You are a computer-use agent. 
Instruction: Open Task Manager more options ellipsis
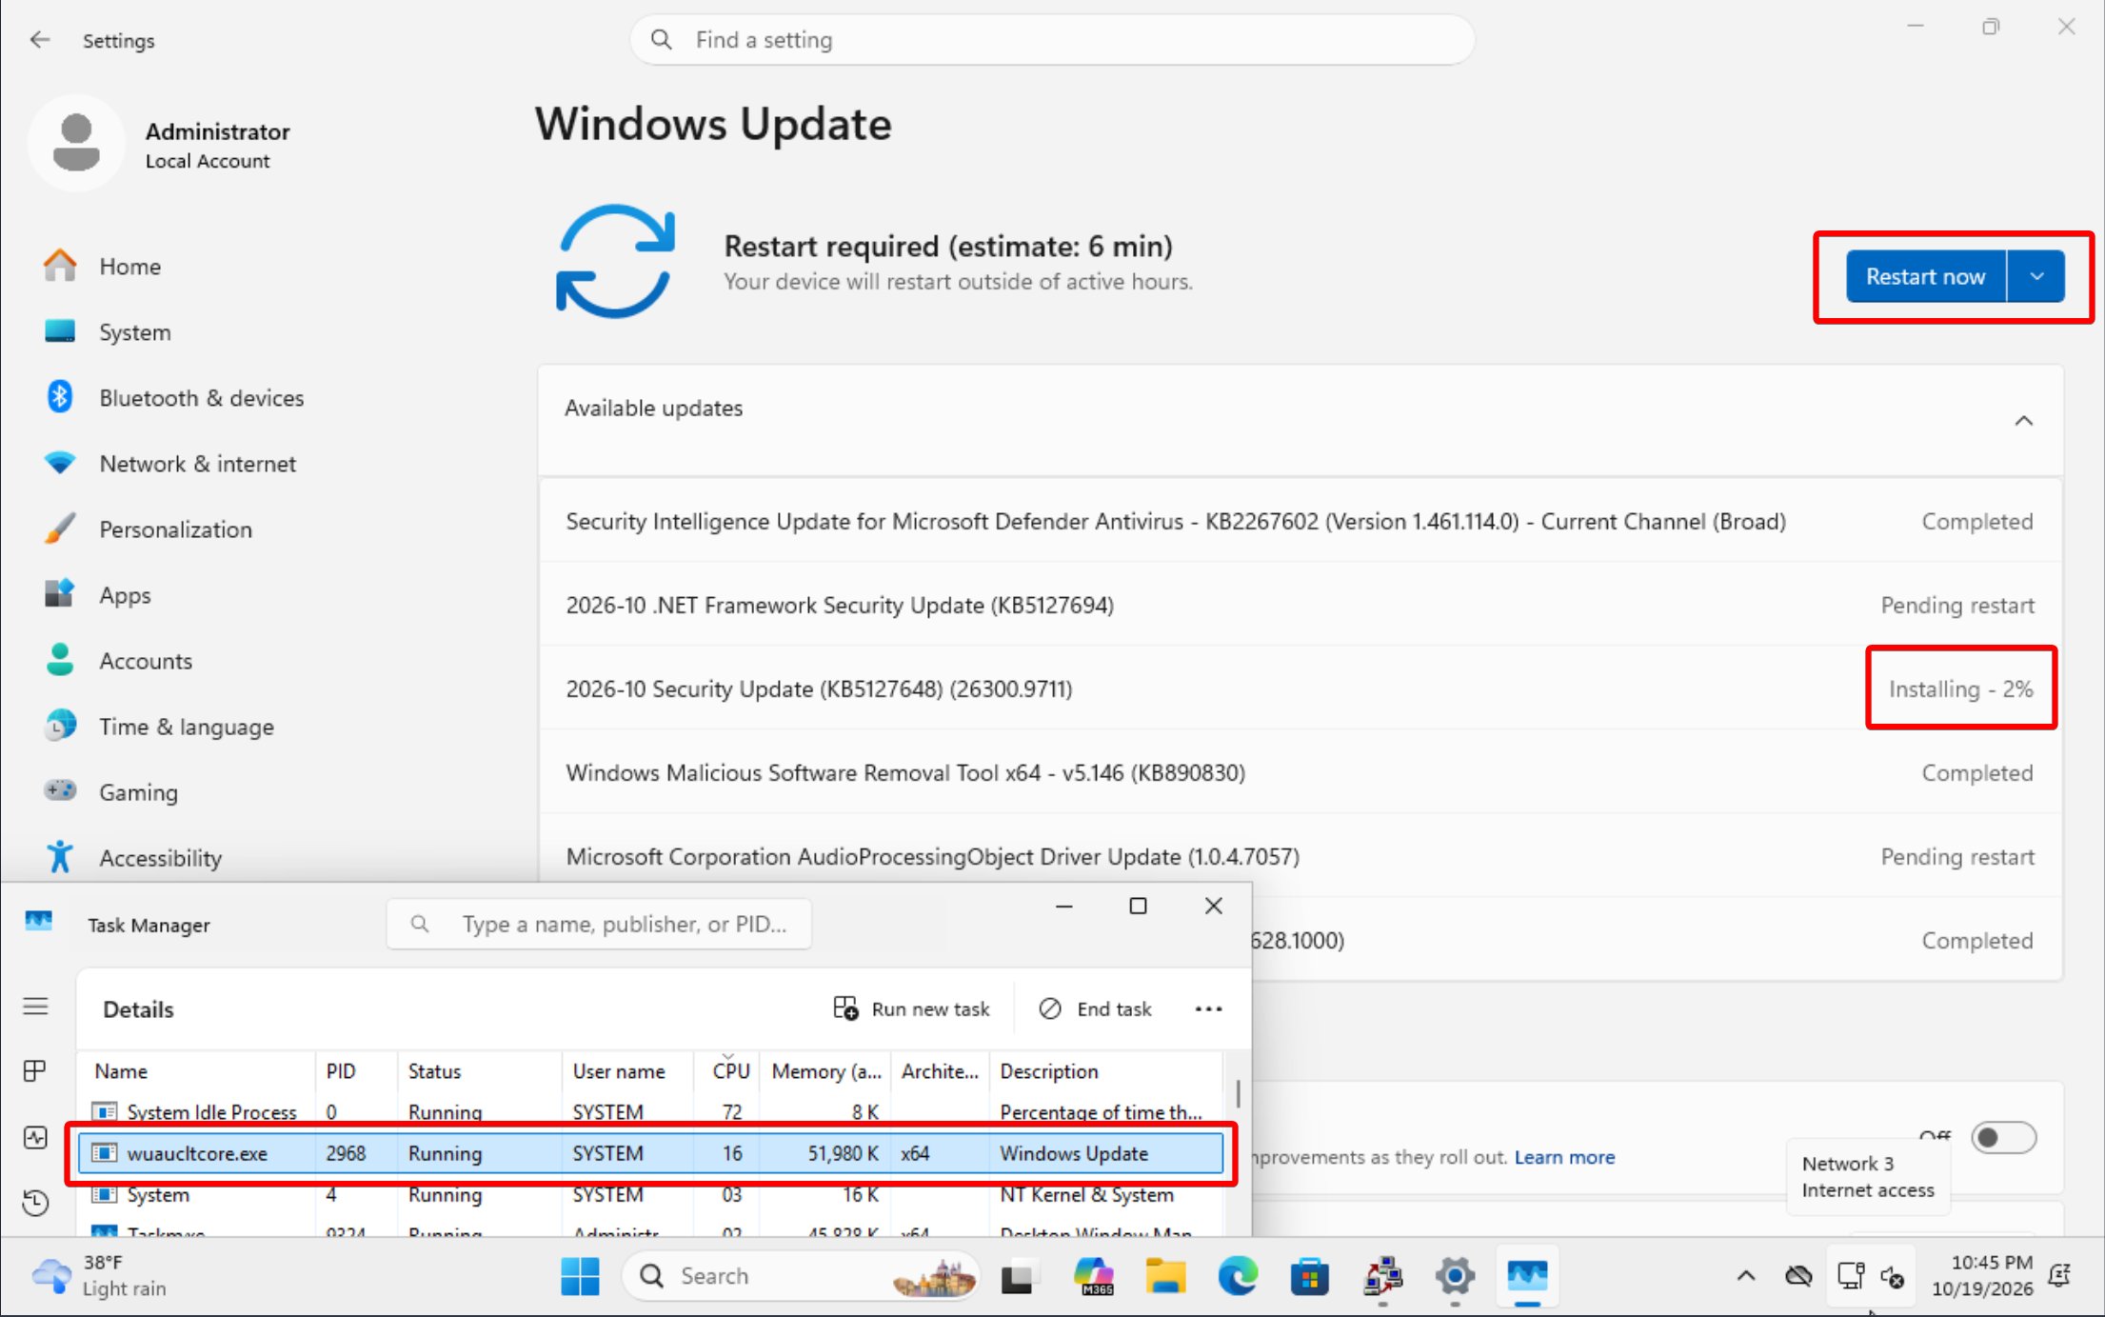pyautogui.click(x=1208, y=1008)
